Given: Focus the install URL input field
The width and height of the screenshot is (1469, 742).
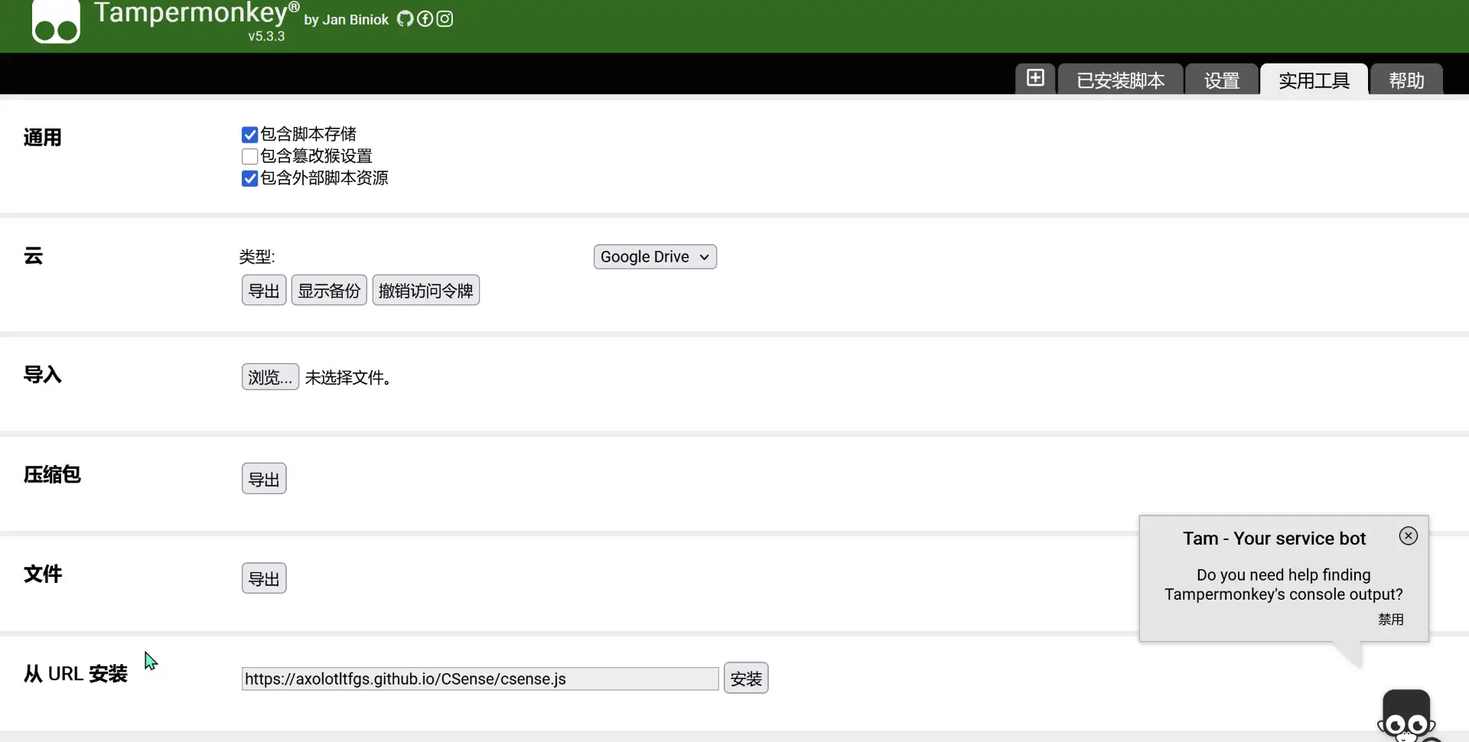Looking at the screenshot, I should click(480, 679).
